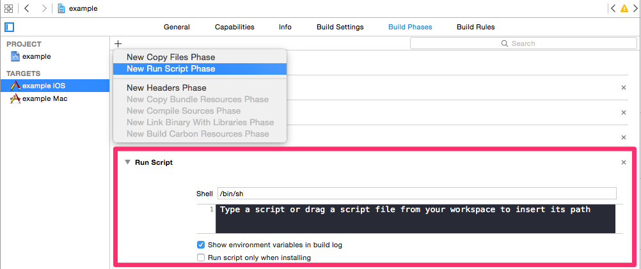Click the related items grid icon
The image size is (641, 269).
pyautogui.click(x=8, y=8)
